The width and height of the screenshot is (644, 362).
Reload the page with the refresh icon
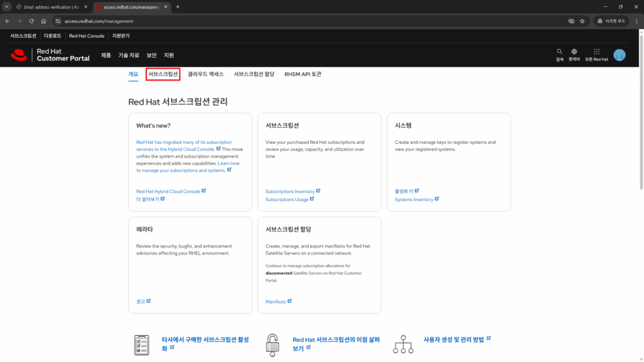click(31, 21)
